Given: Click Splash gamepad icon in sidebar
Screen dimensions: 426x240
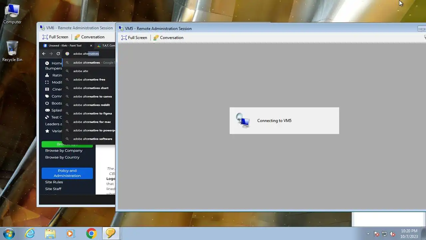Looking at the screenshot, I should click(x=47, y=110).
